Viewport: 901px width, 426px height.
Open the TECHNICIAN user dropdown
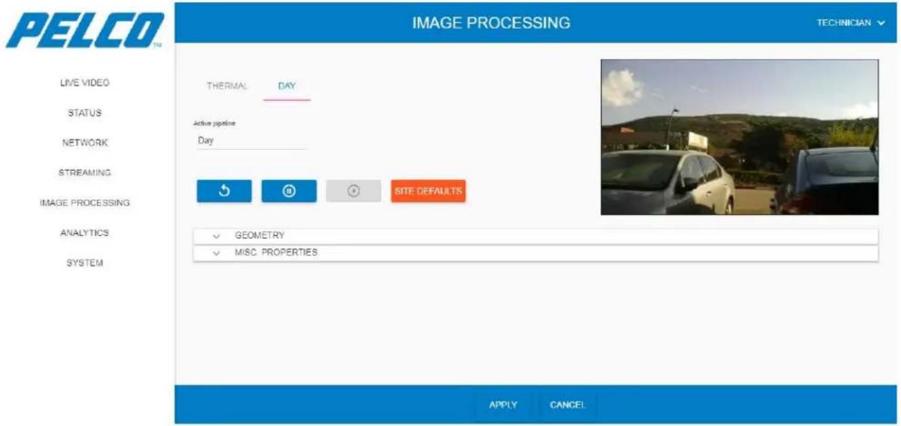click(851, 23)
